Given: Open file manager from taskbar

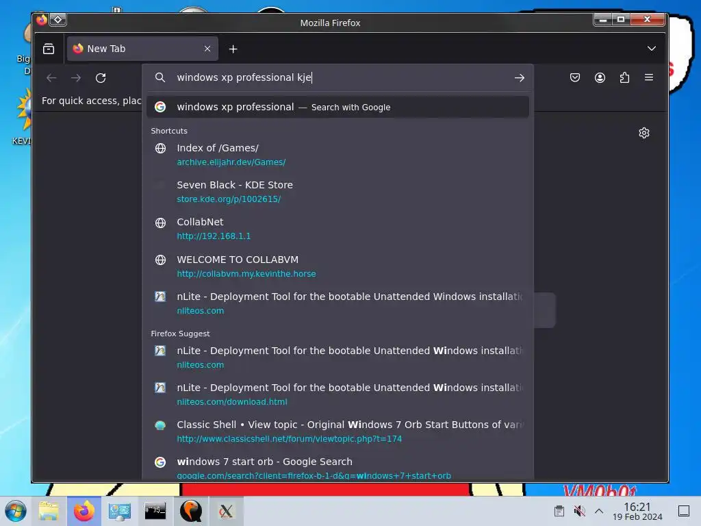Looking at the screenshot, I should pos(49,511).
